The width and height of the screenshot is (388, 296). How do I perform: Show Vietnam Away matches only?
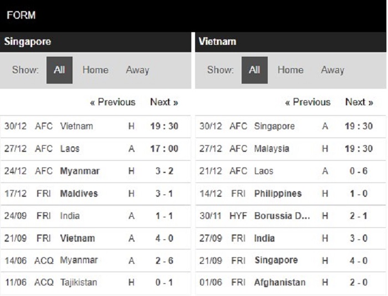pos(333,70)
